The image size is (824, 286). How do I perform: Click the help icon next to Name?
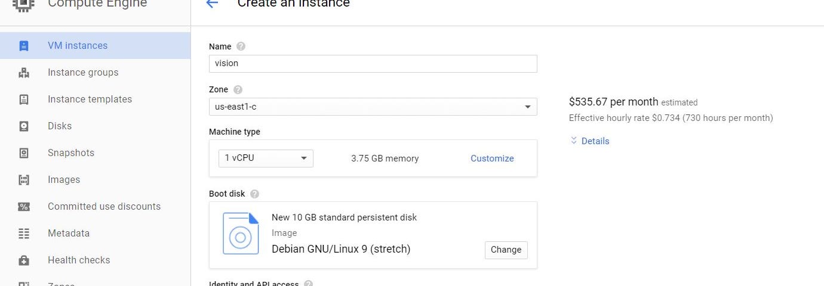point(241,46)
